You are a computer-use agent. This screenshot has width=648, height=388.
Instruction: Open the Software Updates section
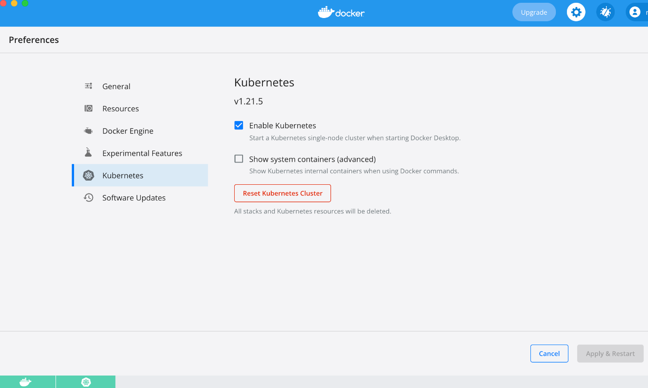140,198
